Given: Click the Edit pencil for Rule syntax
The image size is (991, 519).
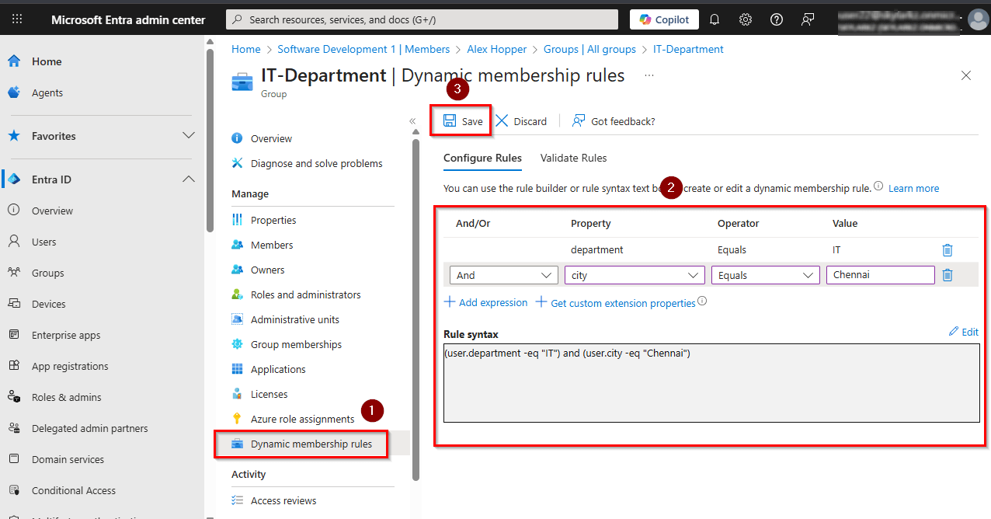Looking at the screenshot, I should (963, 332).
